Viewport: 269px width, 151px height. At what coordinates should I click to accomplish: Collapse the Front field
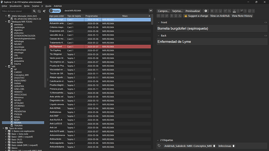[x=159, y=23]
